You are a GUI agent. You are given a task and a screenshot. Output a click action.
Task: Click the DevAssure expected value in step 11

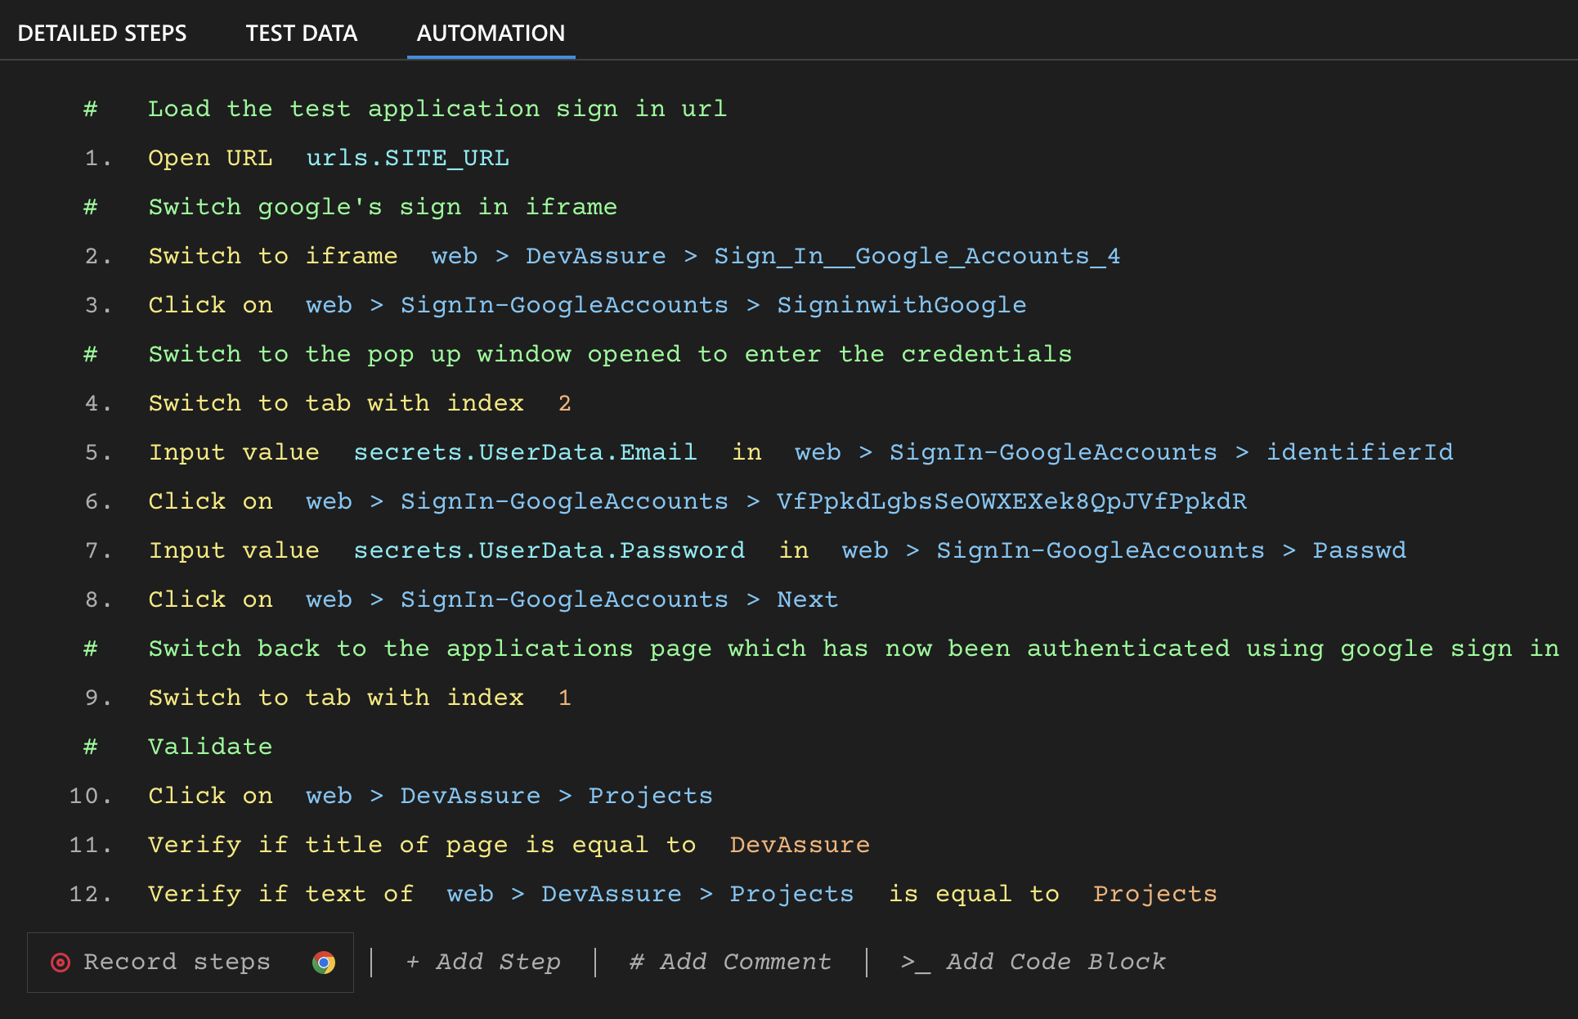799,844
